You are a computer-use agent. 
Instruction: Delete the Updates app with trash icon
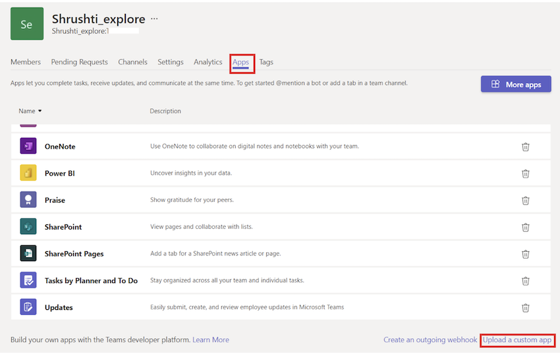click(525, 307)
